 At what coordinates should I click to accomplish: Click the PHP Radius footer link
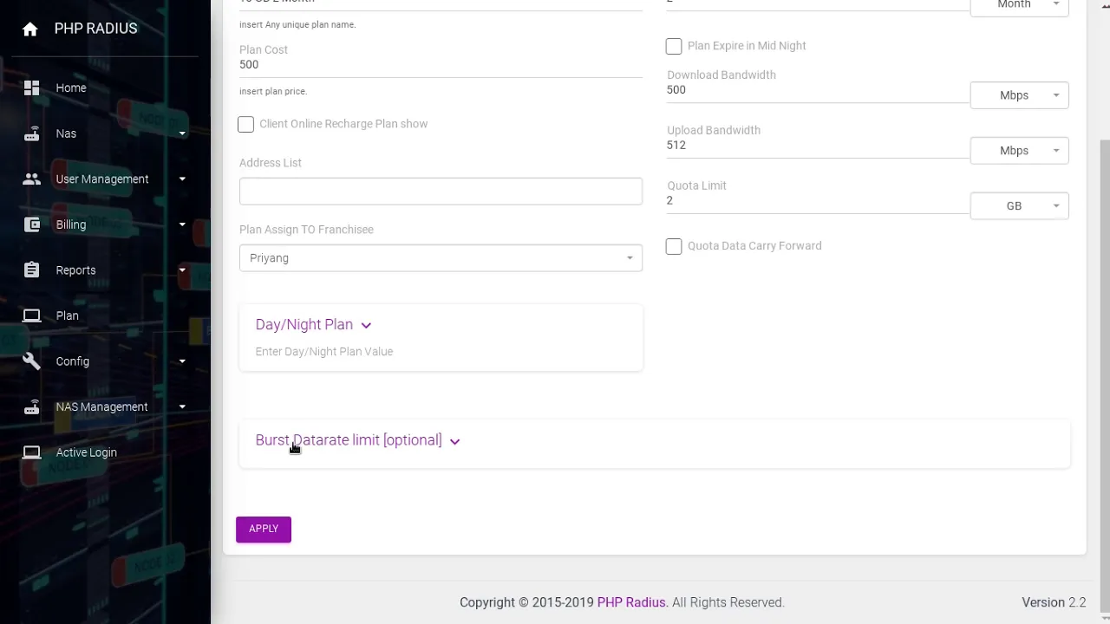631,602
